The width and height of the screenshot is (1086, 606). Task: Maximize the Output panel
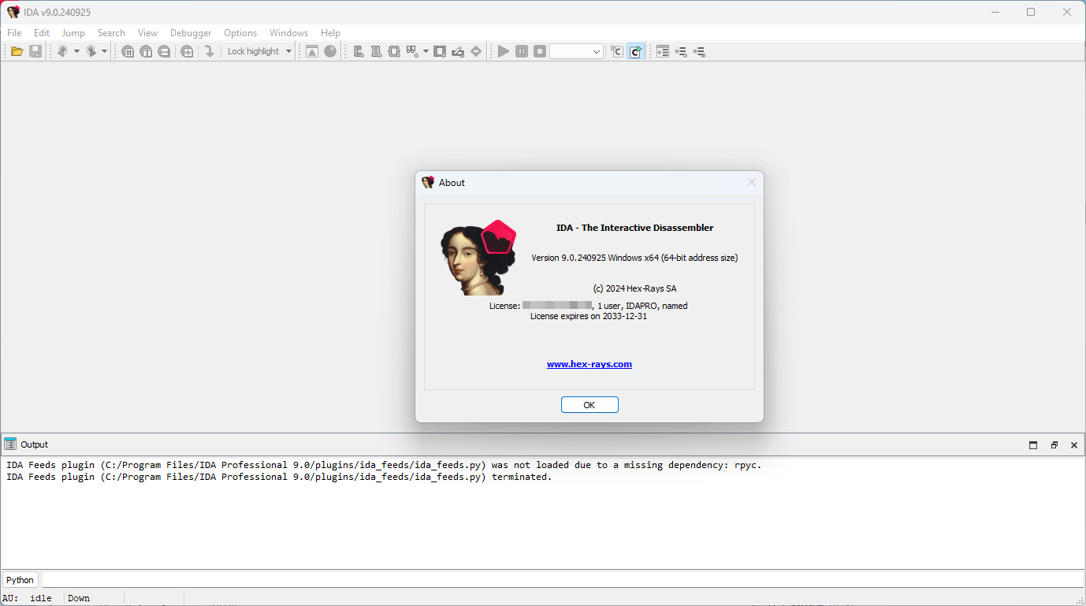[1033, 445]
